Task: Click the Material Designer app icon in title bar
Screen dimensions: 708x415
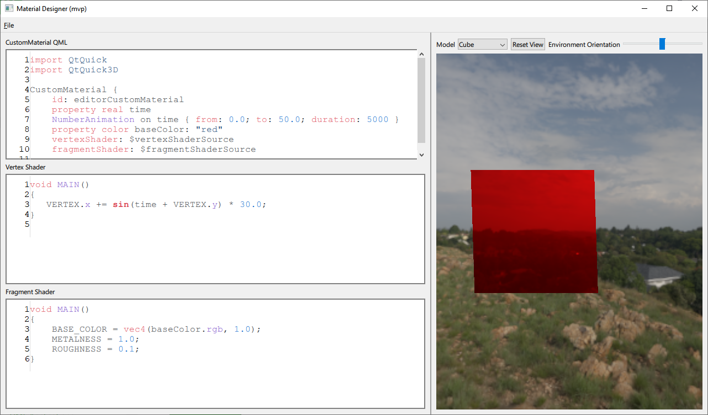Action: tap(9, 9)
